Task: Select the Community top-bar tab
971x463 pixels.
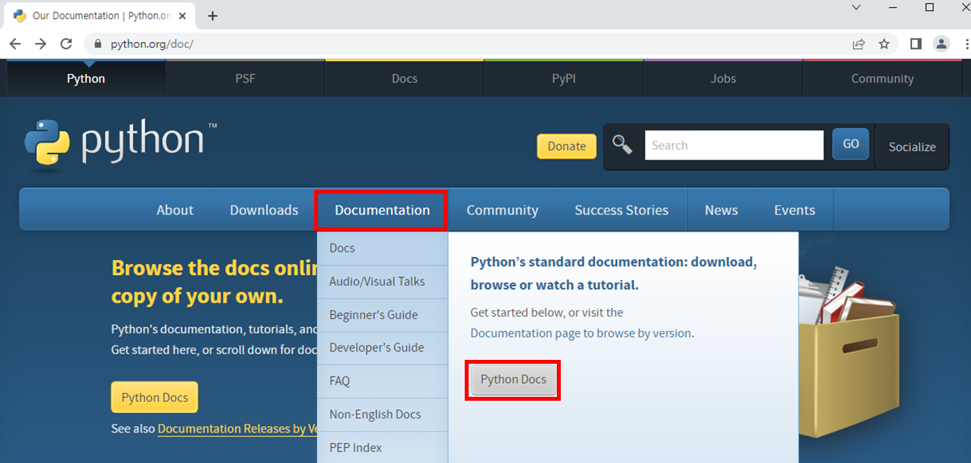Action: click(x=882, y=78)
